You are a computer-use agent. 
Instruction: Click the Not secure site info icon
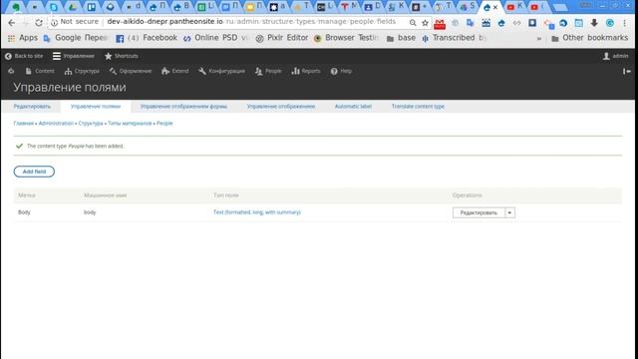click(x=54, y=23)
